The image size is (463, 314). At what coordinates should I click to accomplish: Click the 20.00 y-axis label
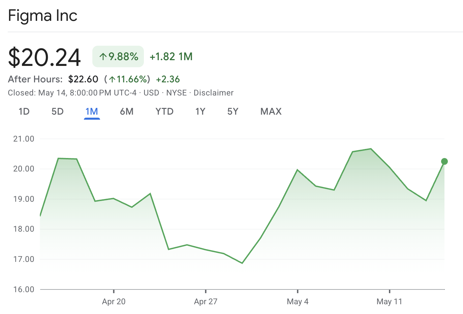24,169
